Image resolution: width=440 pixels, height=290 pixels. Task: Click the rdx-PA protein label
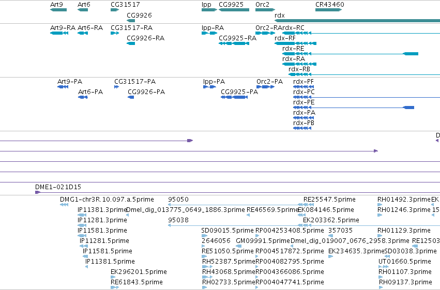click(x=304, y=113)
